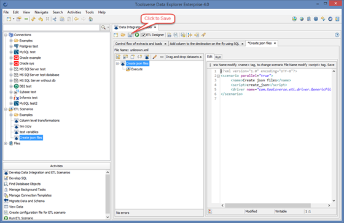
Task: Open the File menu
Action: pyautogui.click(x=6, y=12)
